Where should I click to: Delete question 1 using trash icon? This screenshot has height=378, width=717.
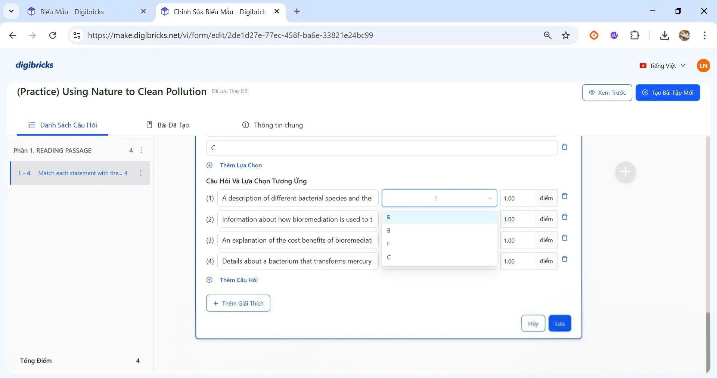click(564, 196)
